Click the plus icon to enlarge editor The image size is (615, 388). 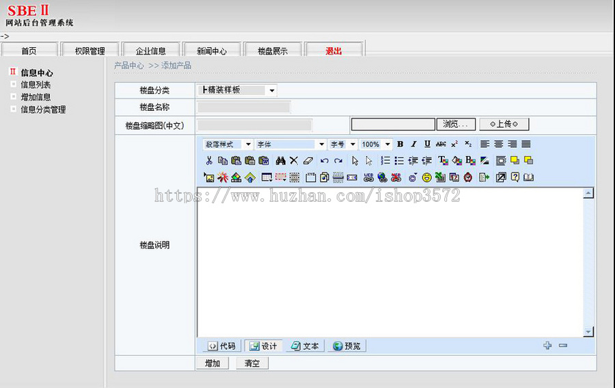coord(547,346)
